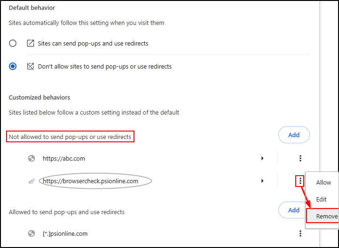This screenshot has width=339, height=248.
Task: Open more actions menu for https://abc.com
Action: 300,158
